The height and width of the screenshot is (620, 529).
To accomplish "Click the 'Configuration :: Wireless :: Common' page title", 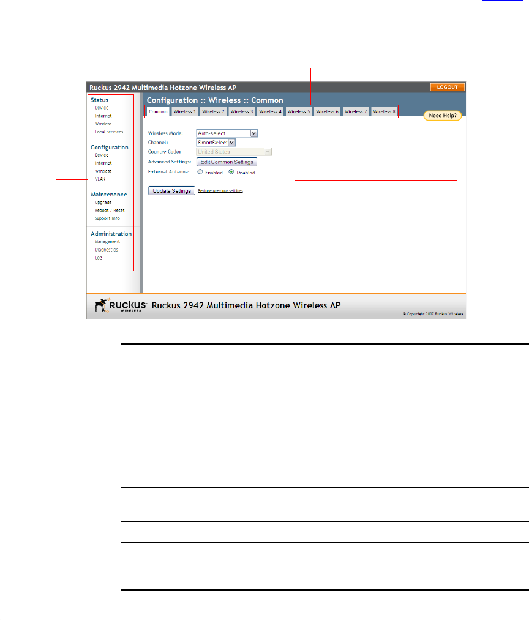I will tap(215, 100).
